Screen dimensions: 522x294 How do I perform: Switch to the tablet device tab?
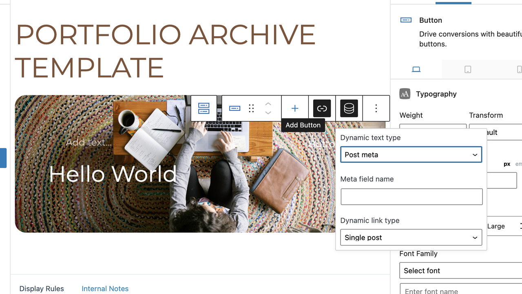click(x=468, y=69)
